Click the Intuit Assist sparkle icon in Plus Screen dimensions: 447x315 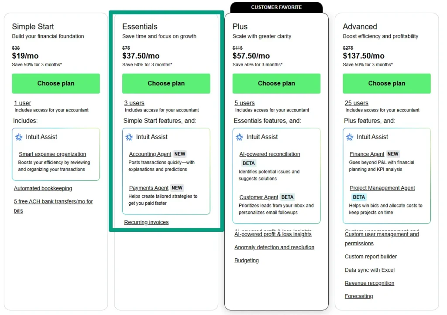(239, 137)
